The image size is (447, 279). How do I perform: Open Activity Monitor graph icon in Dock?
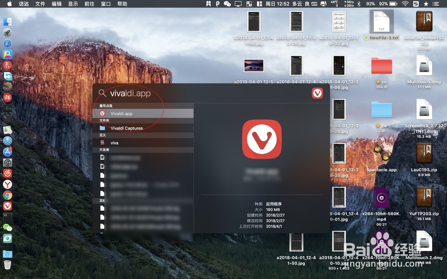[x=8, y=108]
